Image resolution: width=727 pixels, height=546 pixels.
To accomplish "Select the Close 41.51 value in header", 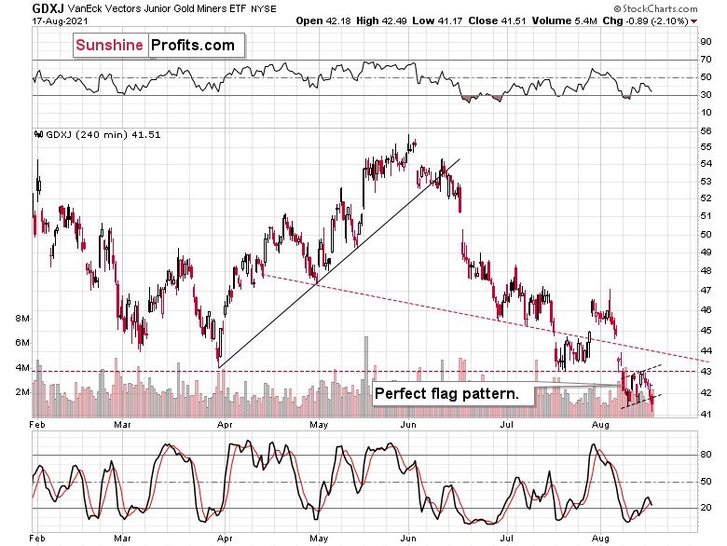I will pos(497,20).
